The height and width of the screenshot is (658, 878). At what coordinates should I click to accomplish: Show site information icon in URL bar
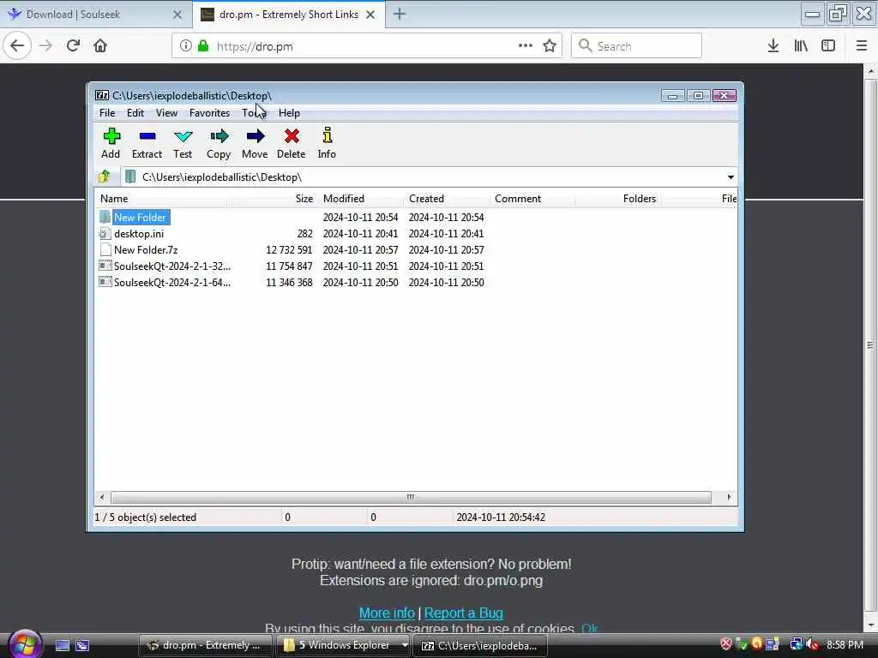point(186,46)
